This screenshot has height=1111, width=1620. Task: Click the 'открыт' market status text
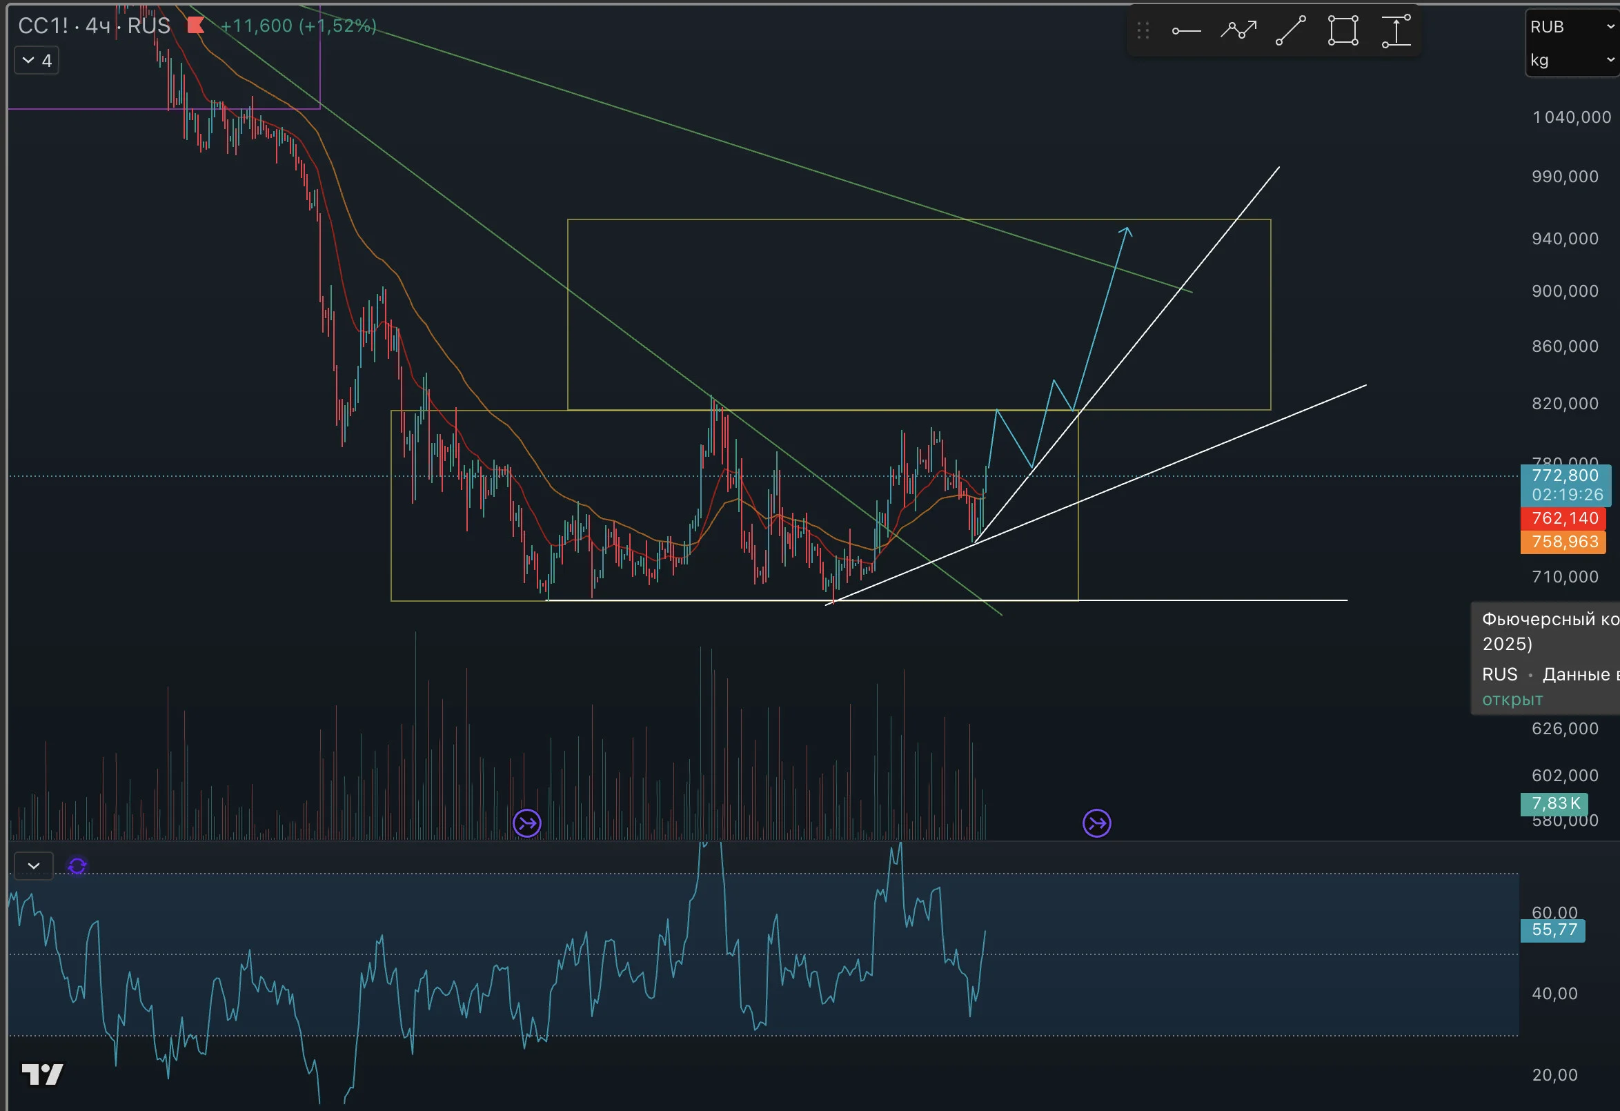[1512, 699]
